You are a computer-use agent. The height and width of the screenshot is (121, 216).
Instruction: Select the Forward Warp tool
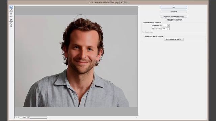click(11, 7)
